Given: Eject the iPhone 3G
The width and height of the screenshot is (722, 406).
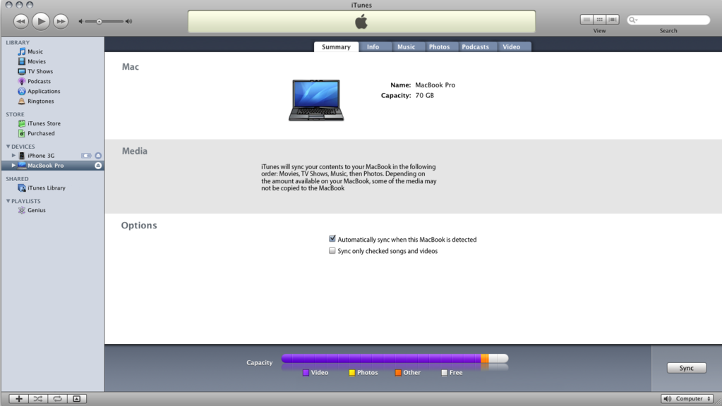Looking at the screenshot, I should pos(98,155).
